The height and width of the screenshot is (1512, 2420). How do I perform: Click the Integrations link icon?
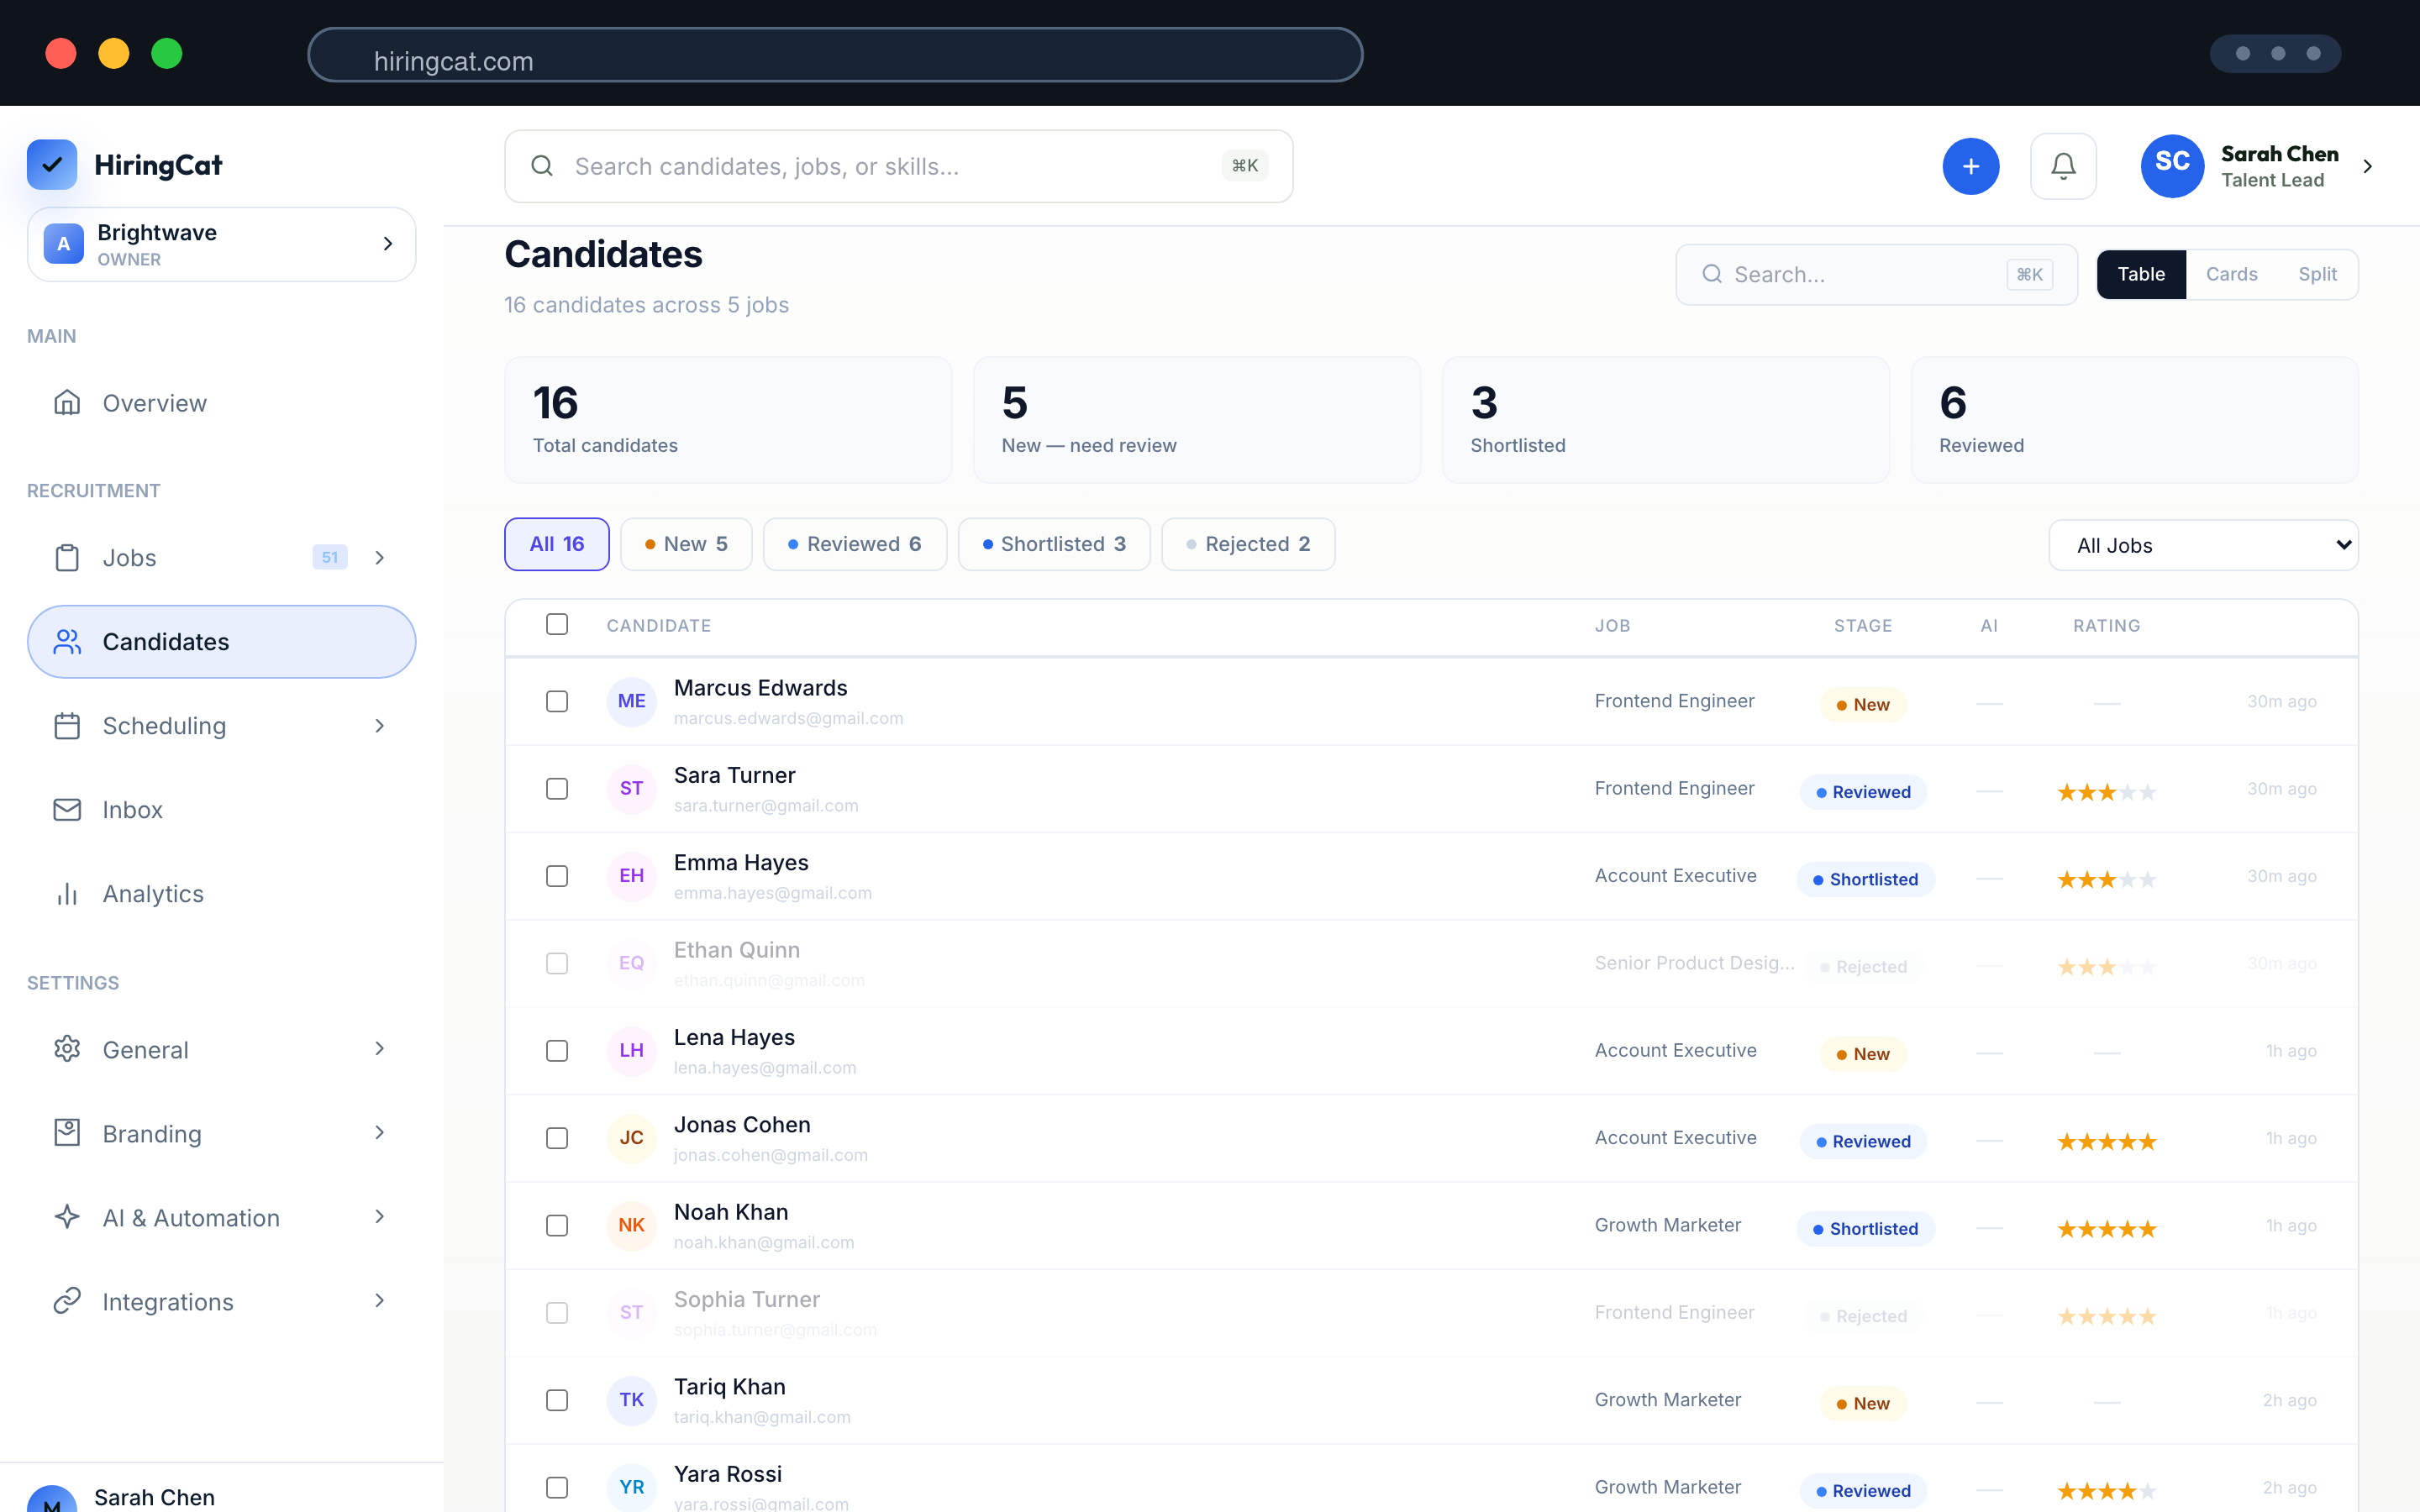tap(67, 1301)
